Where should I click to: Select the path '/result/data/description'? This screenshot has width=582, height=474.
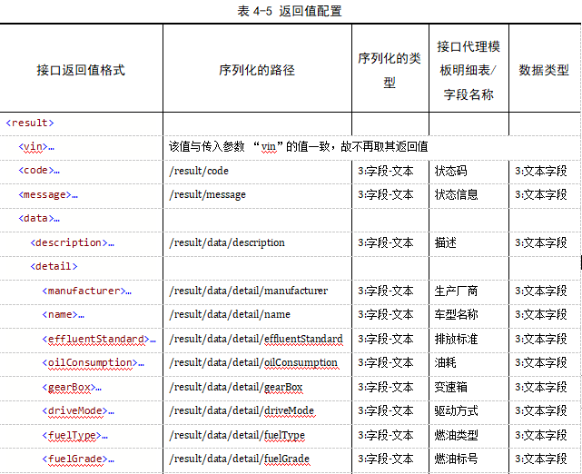pos(227,242)
